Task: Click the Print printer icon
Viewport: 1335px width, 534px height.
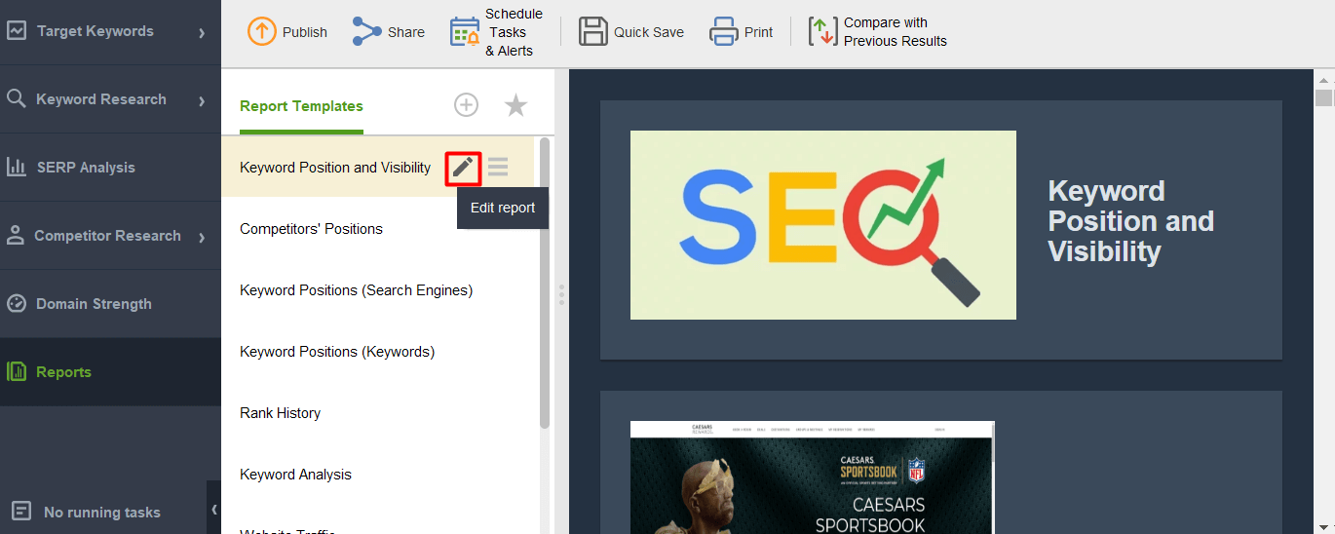Action: coord(724,31)
